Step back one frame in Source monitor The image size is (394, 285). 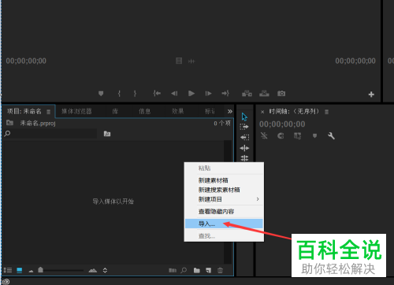point(174,94)
